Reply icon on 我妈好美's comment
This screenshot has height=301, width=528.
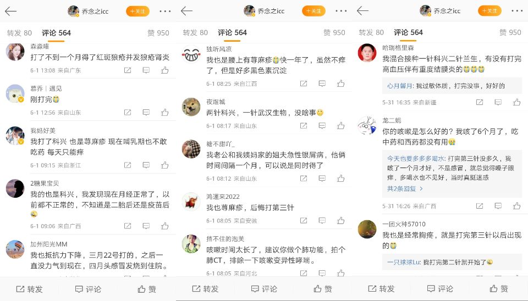click(x=146, y=165)
